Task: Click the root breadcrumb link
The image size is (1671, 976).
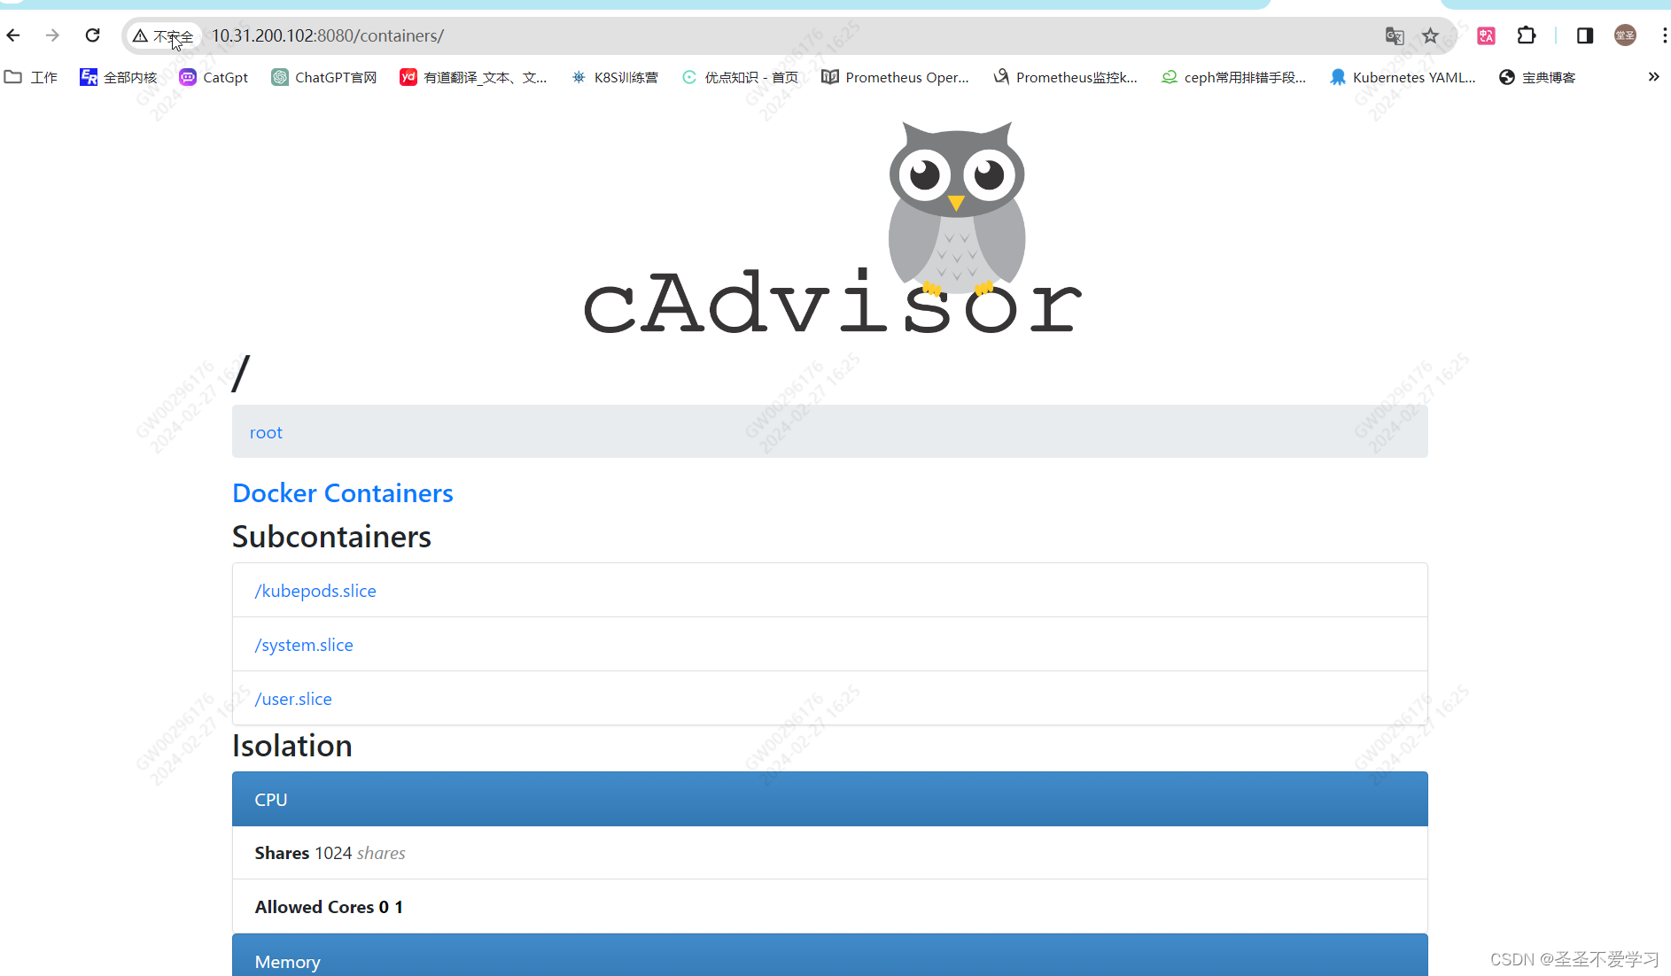Action: click(266, 432)
